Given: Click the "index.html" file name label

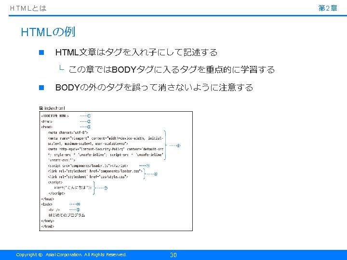Looking at the screenshot, I should click(54, 108).
